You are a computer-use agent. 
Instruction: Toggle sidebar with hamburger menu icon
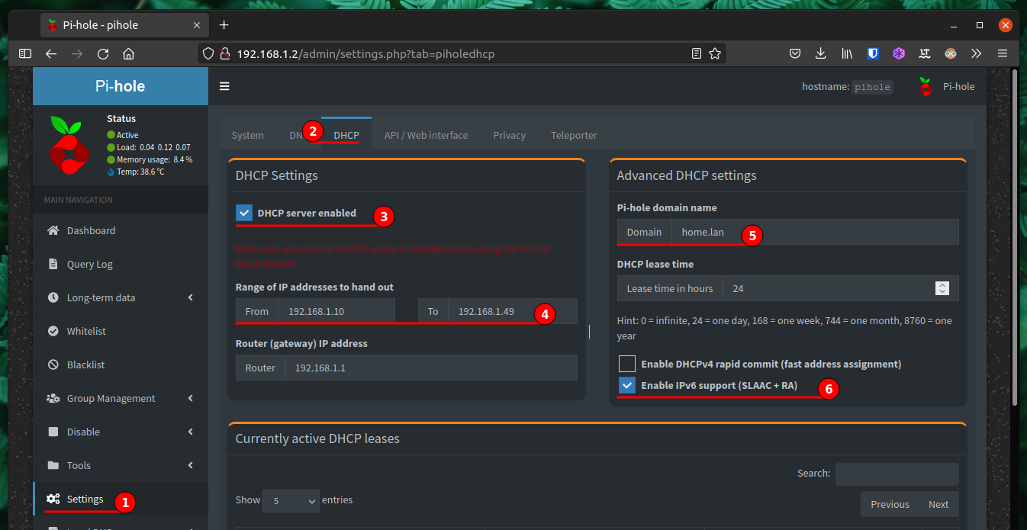[224, 86]
